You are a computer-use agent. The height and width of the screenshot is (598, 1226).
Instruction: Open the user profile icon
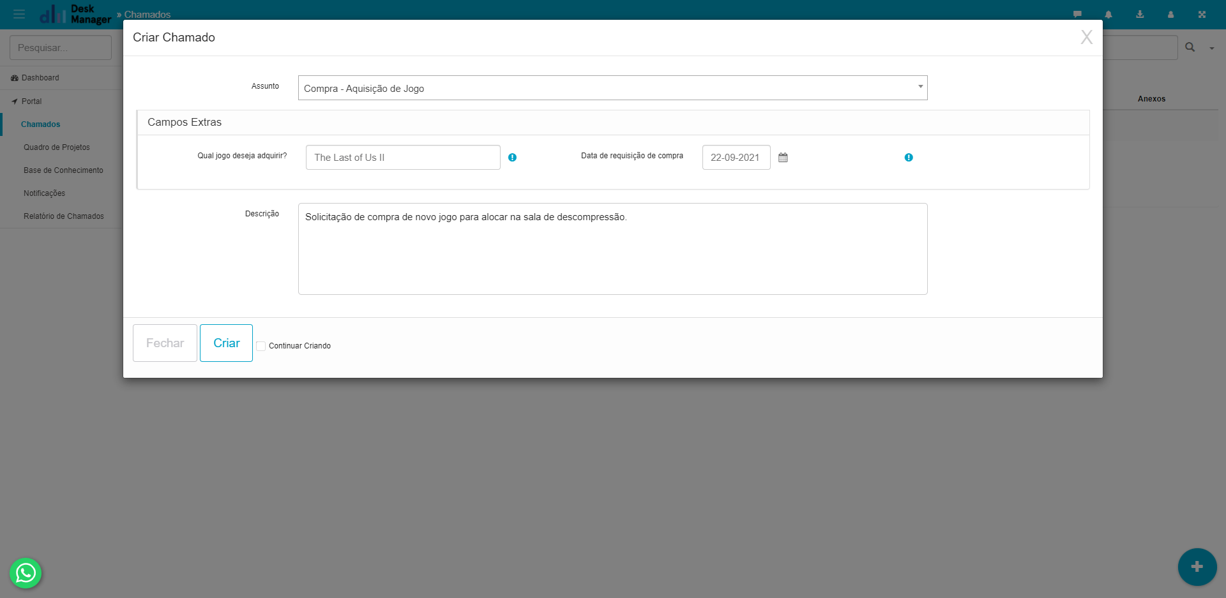tap(1170, 14)
